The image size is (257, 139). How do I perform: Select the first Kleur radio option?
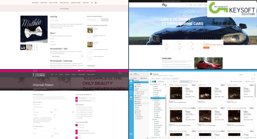(51, 38)
